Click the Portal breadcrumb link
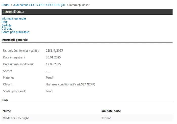 pos(5,5)
